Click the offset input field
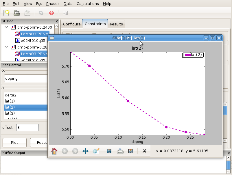This screenshot has height=175, width=232. click(x=27, y=127)
